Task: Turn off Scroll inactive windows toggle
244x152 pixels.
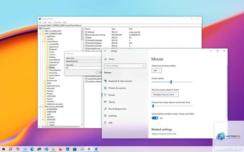Action: 155,118
